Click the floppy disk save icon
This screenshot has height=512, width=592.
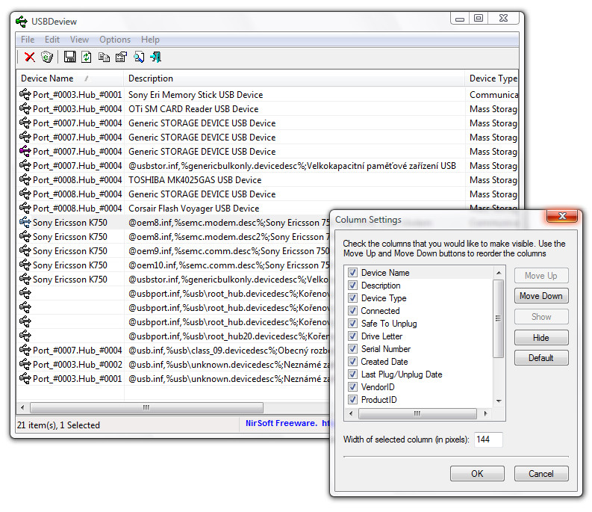click(69, 57)
